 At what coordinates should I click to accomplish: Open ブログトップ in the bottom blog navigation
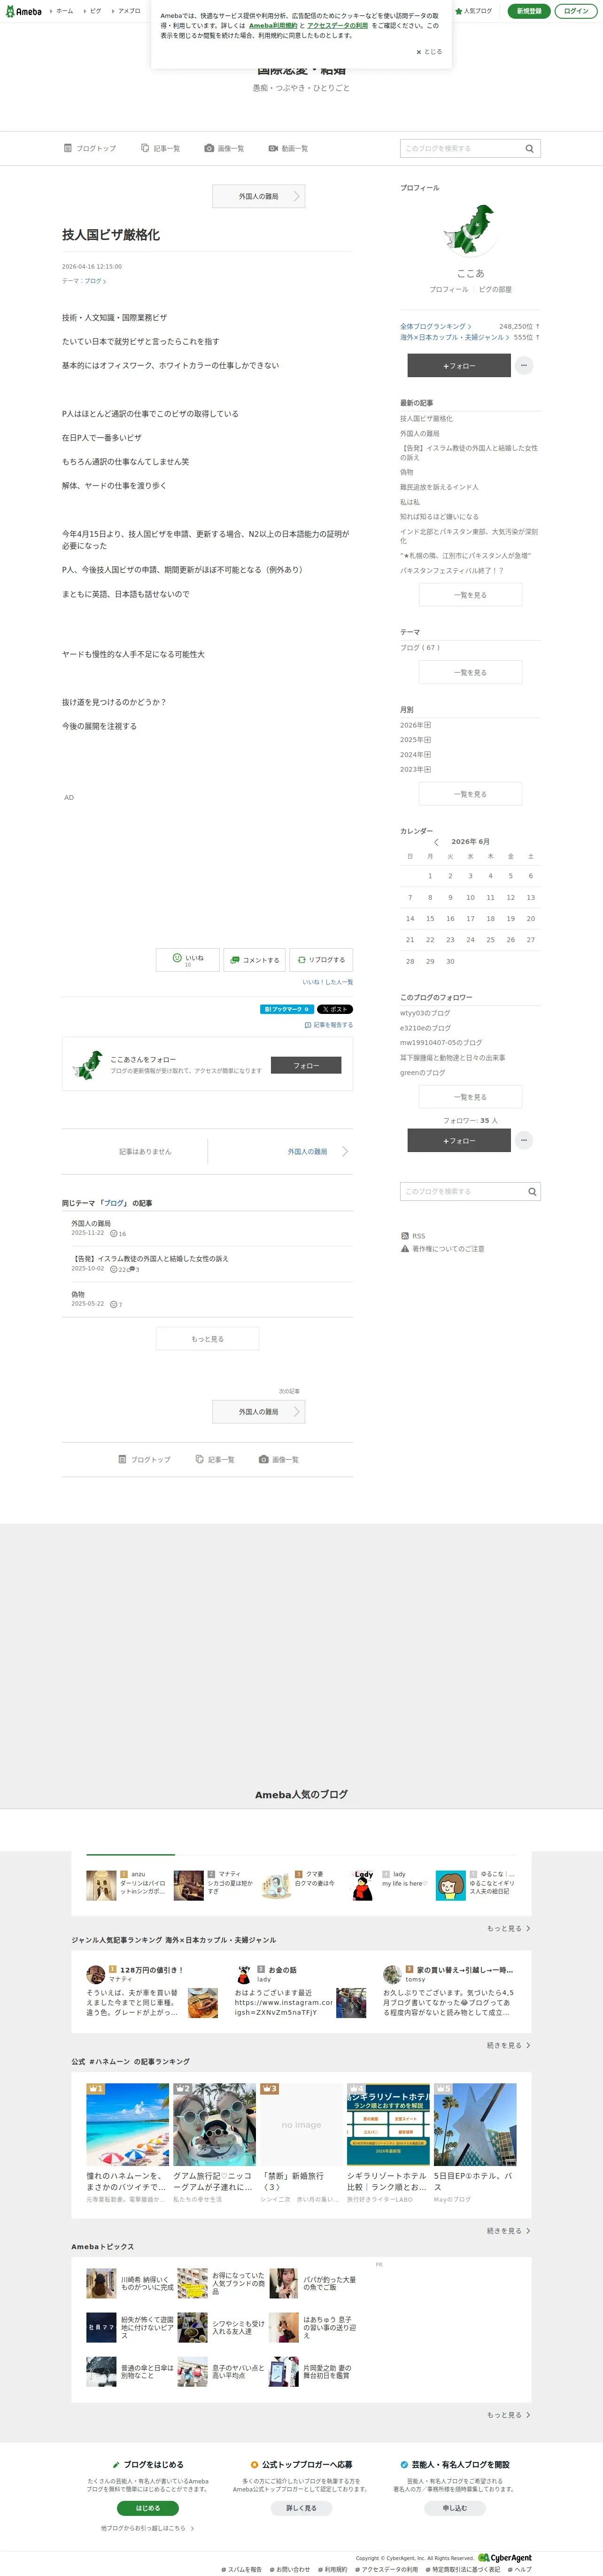pyautogui.click(x=145, y=1460)
